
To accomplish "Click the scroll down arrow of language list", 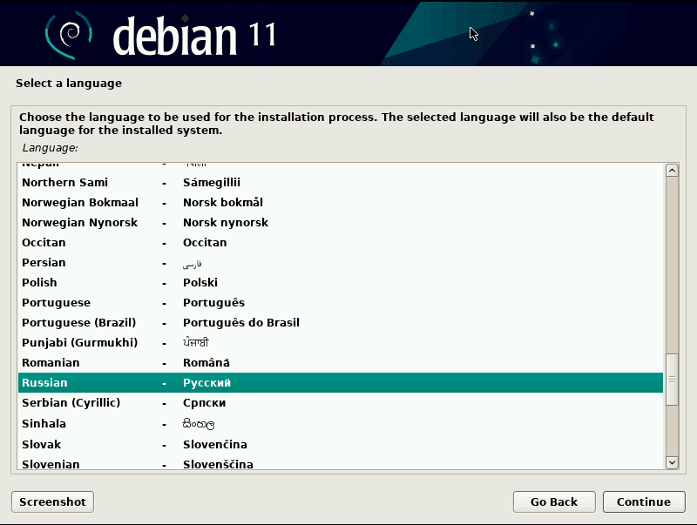I will (x=672, y=462).
